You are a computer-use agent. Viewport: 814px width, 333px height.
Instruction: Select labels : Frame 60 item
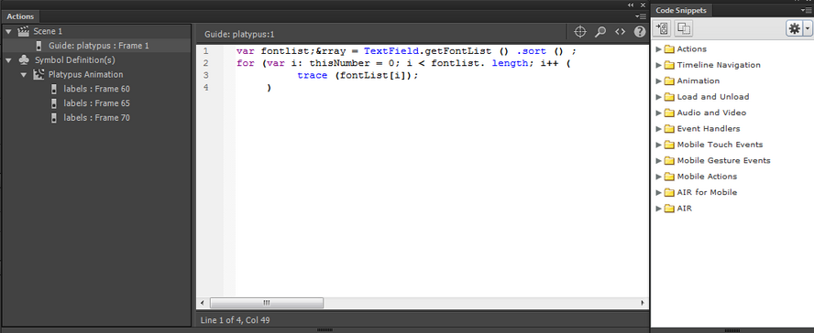coord(96,89)
